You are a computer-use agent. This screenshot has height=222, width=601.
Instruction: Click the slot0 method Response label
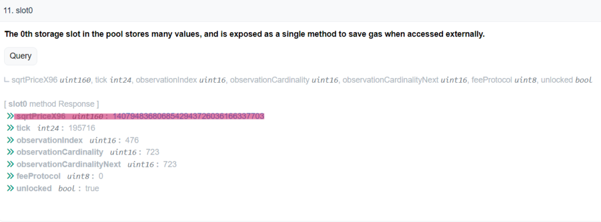[52, 104]
